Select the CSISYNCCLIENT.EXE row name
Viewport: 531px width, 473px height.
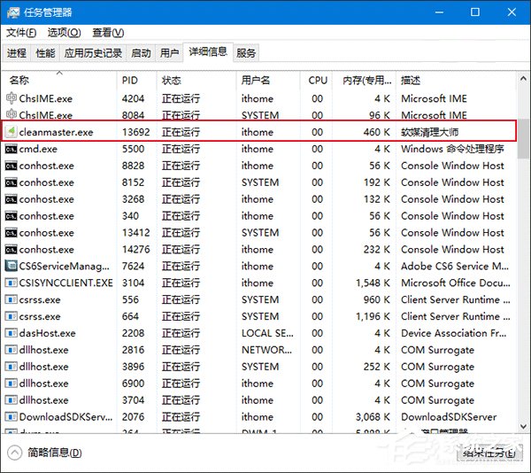[66, 283]
